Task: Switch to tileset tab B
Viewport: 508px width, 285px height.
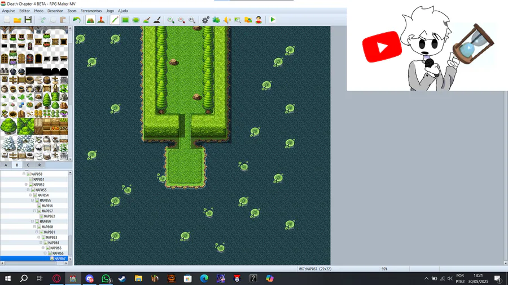Action: (x=17, y=165)
